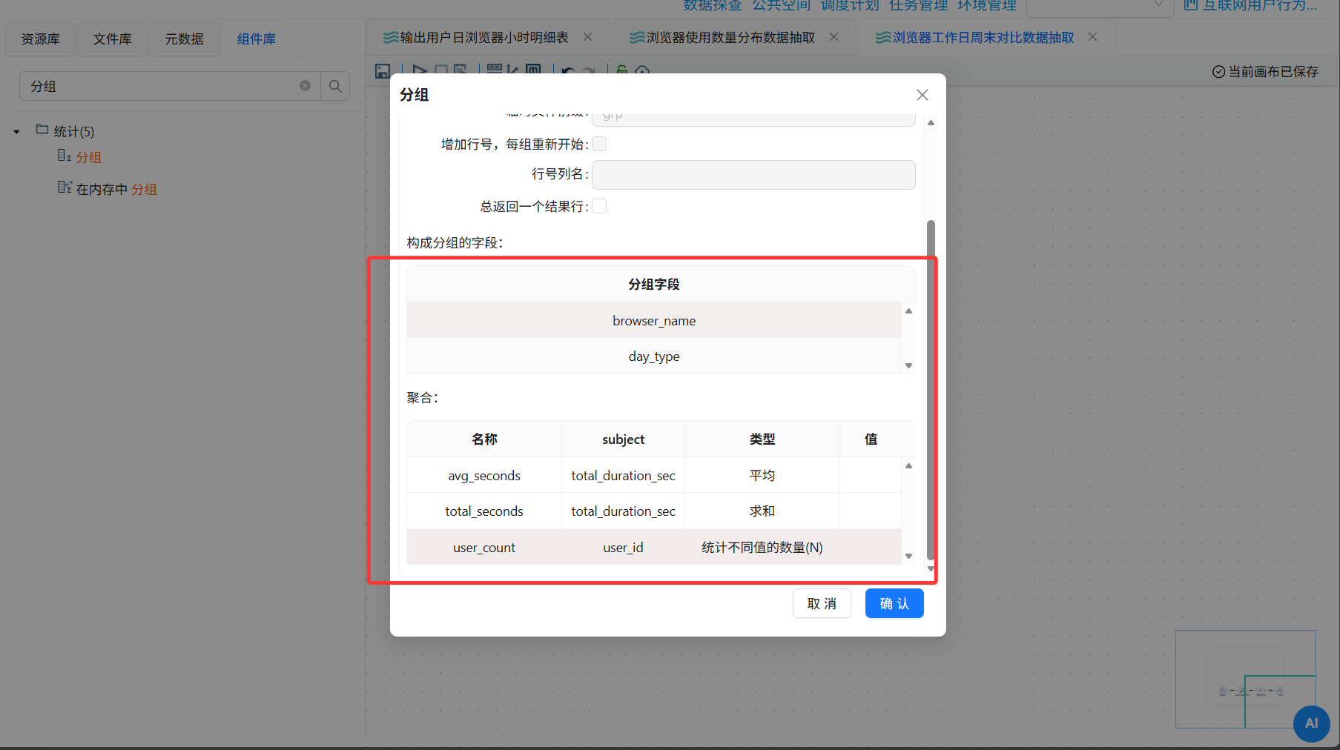Click down arrow of 分组字段 table scrollbar

point(908,365)
